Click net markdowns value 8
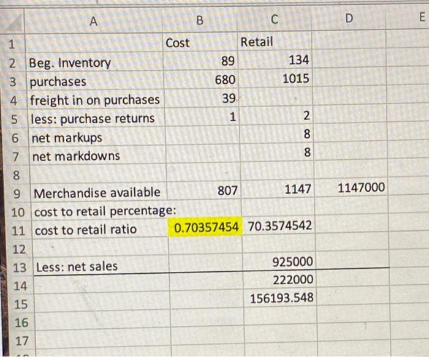The image size is (429, 357). pyautogui.click(x=278, y=152)
